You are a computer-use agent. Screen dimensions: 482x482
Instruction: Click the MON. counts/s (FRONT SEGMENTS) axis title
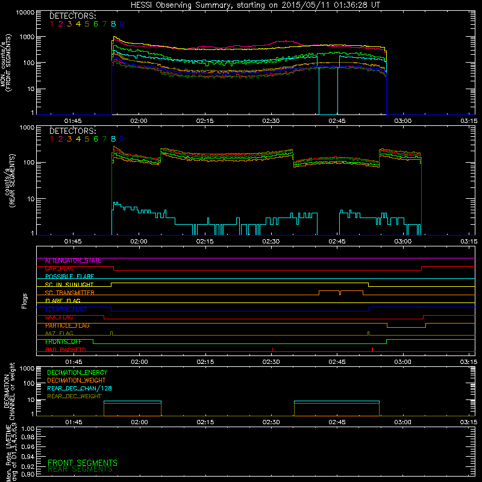point(5,63)
